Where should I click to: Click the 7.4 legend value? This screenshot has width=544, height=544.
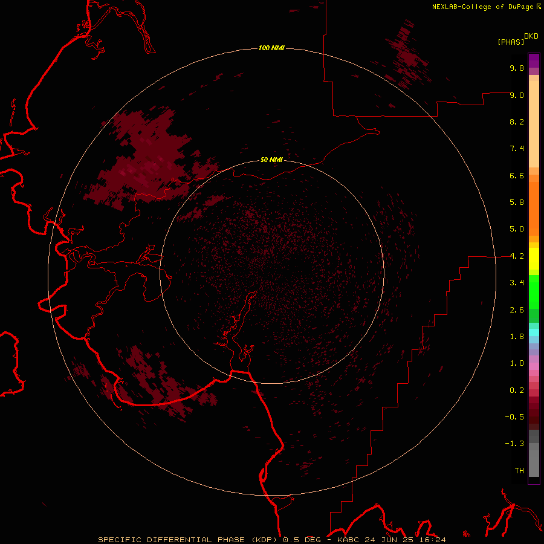[x=517, y=149]
